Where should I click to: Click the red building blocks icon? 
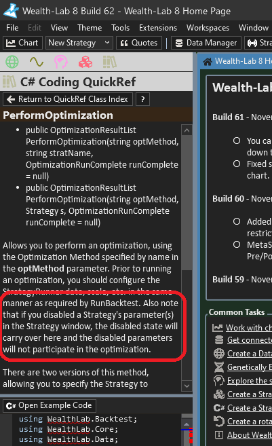85,62
